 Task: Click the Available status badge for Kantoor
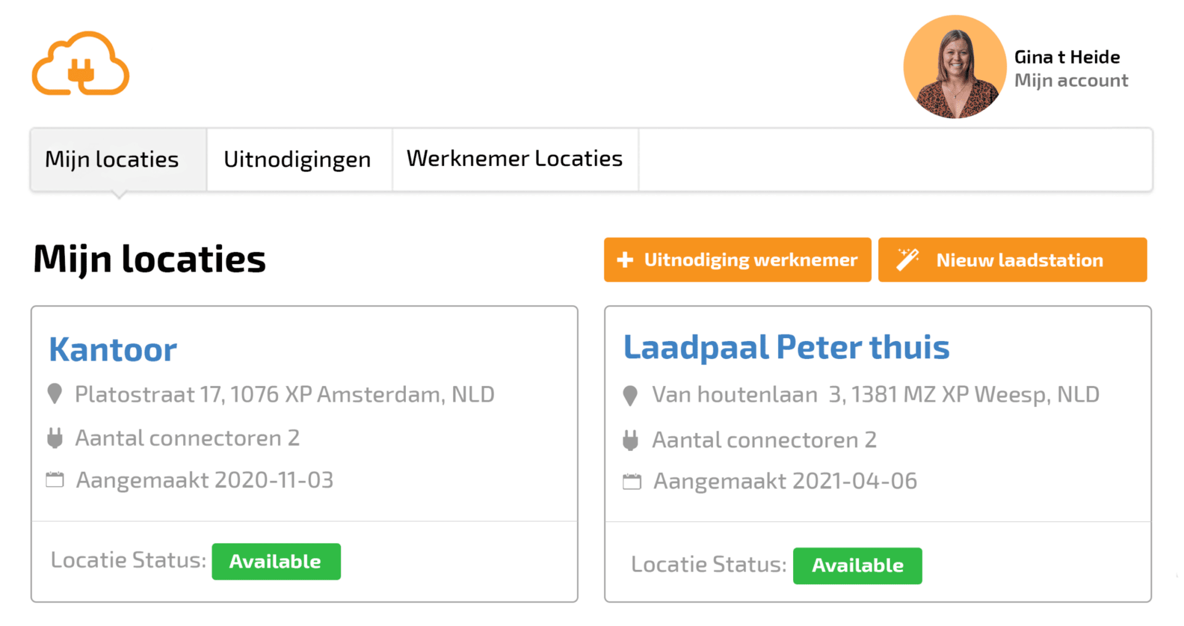[x=276, y=561]
